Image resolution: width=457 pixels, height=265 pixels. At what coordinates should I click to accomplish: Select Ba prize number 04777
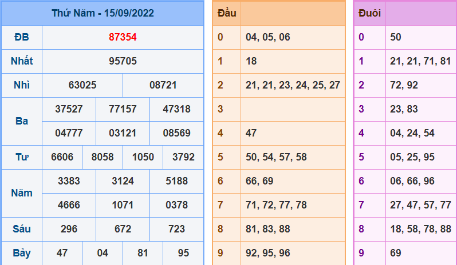pos(69,133)
